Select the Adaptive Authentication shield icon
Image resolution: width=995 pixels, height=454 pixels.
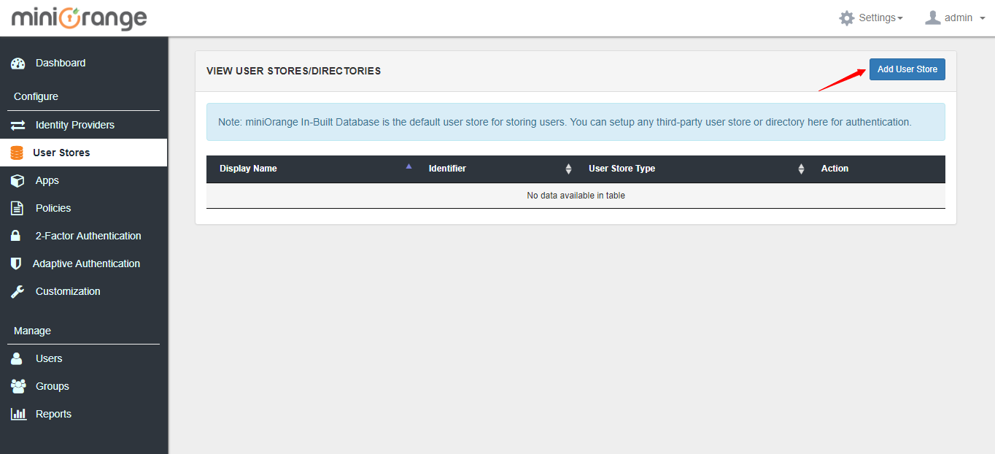[x=18, y=263]
